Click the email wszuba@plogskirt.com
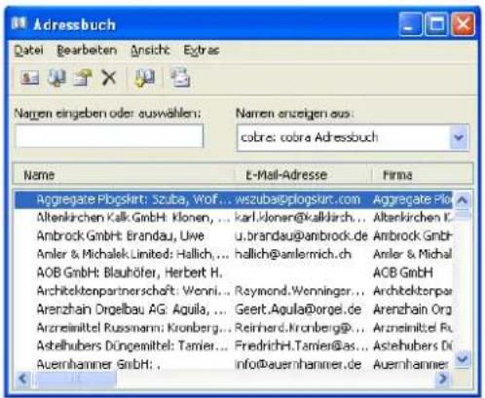 pos(298,199)
